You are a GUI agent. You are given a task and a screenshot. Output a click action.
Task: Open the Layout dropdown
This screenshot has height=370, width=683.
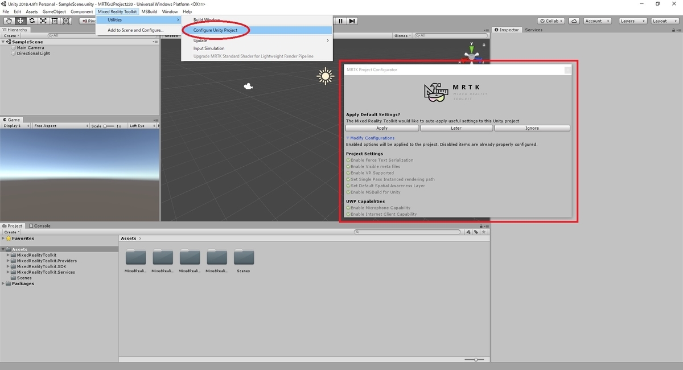664,21
